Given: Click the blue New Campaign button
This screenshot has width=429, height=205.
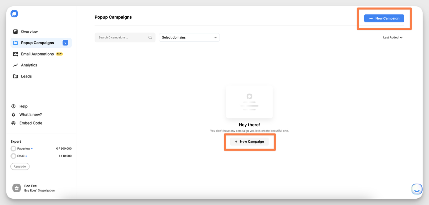Looking at the screenshot, I should [384, 18].
